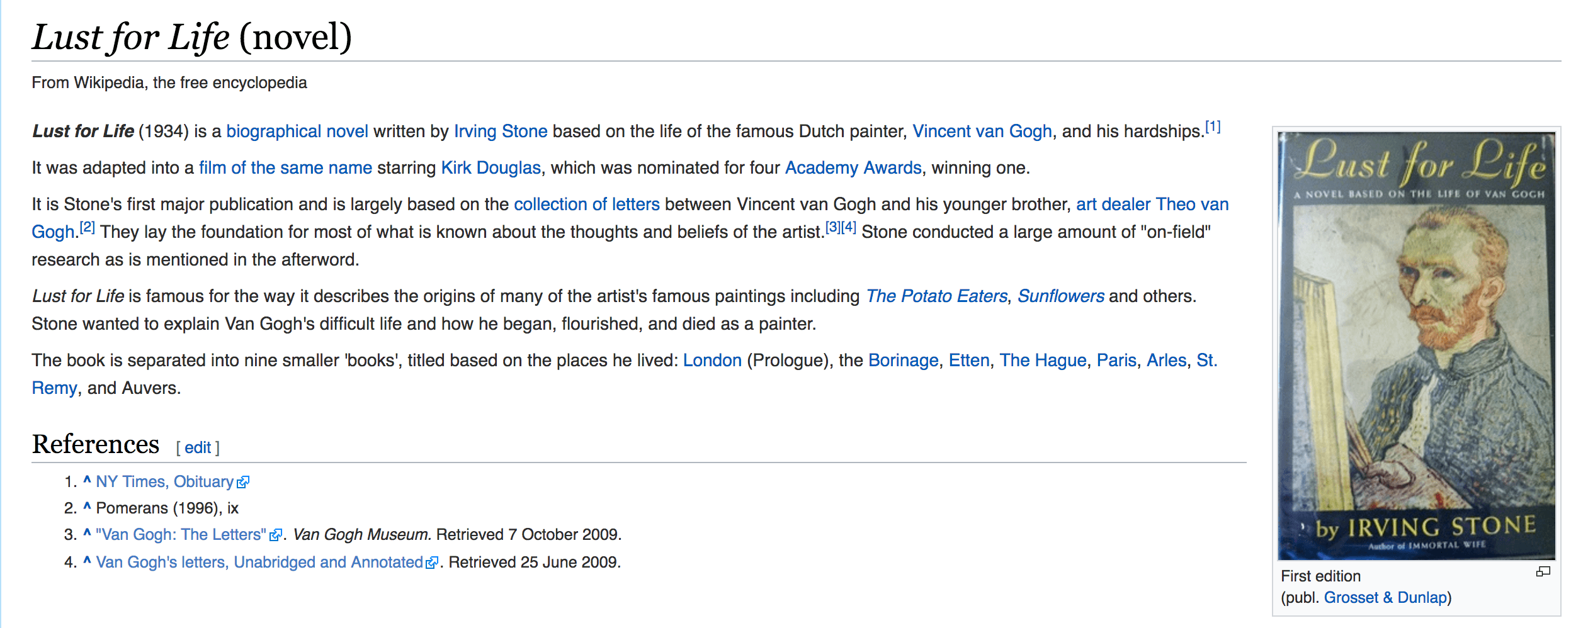The width and height of the screenshot is (1588, 628).
Task: Click the caret back-link for reference 3
Action: (x=87, y=534)
